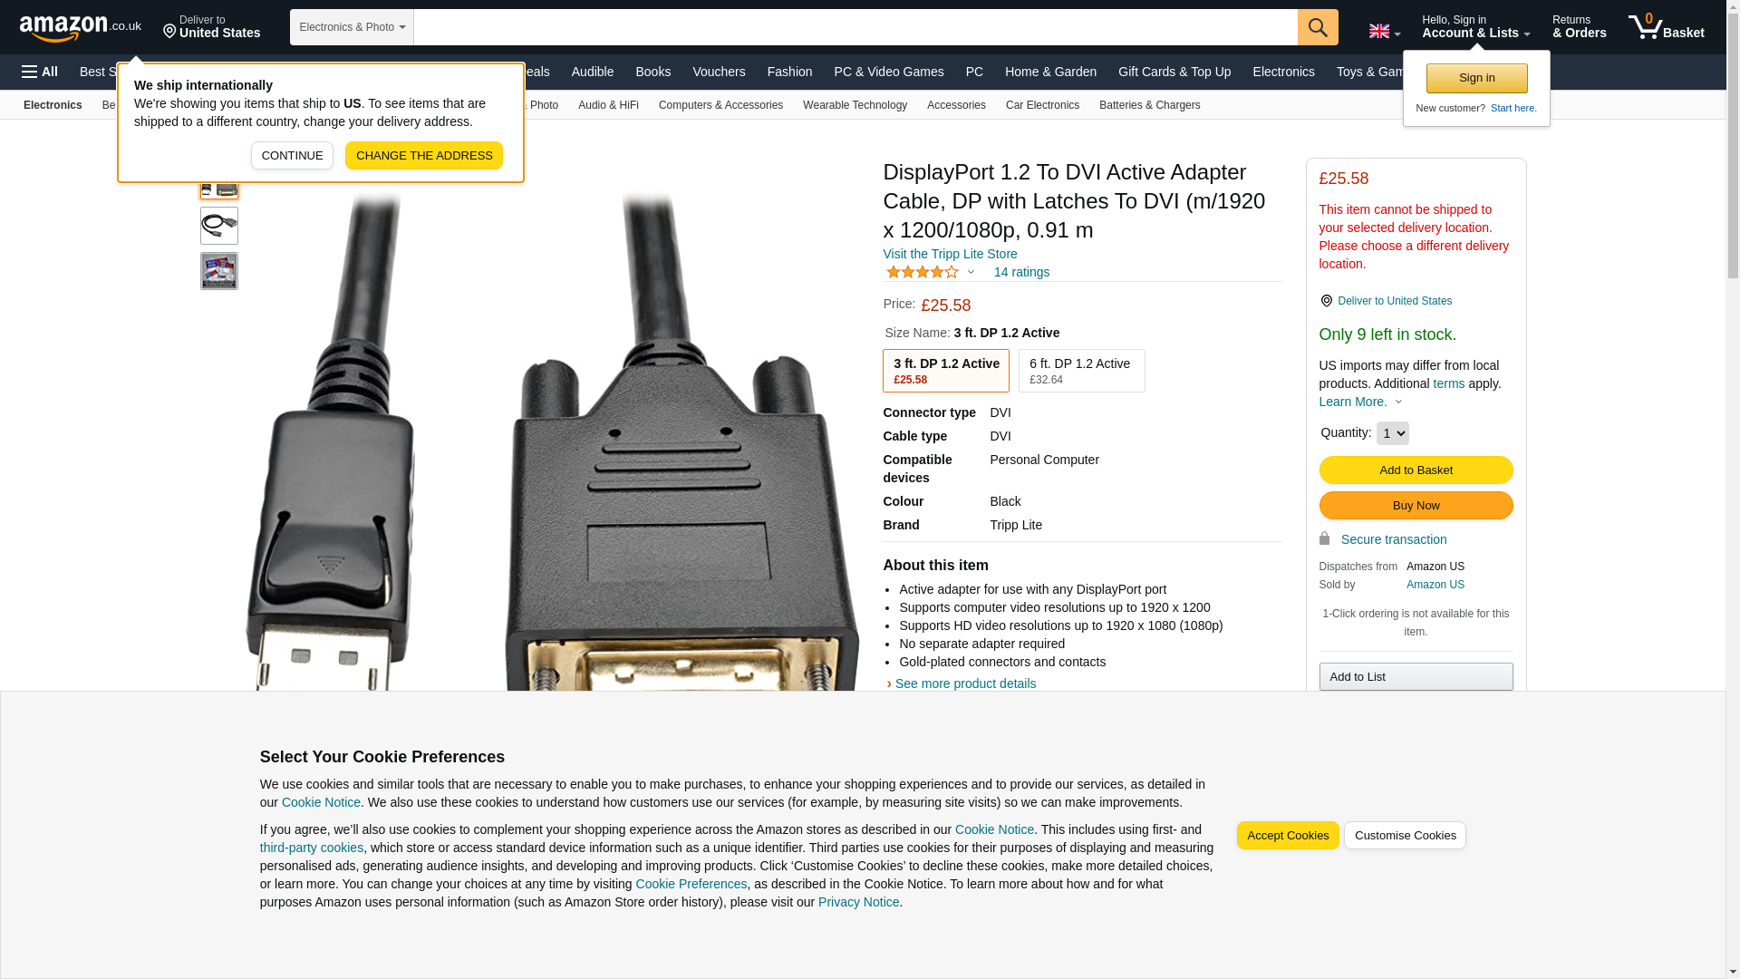Image resolution: width=1740 pixels, height=979 pixels.
Task: Open Visit the Tripp Lite Store link
Action: tap(950, 254)
